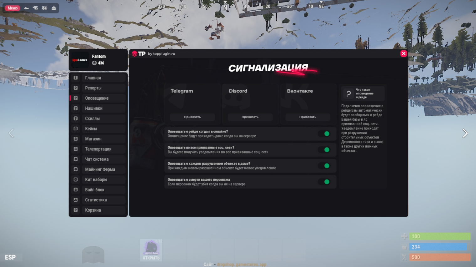Click the red Меню button
This screenshot has width=476, height=267.
13,8
